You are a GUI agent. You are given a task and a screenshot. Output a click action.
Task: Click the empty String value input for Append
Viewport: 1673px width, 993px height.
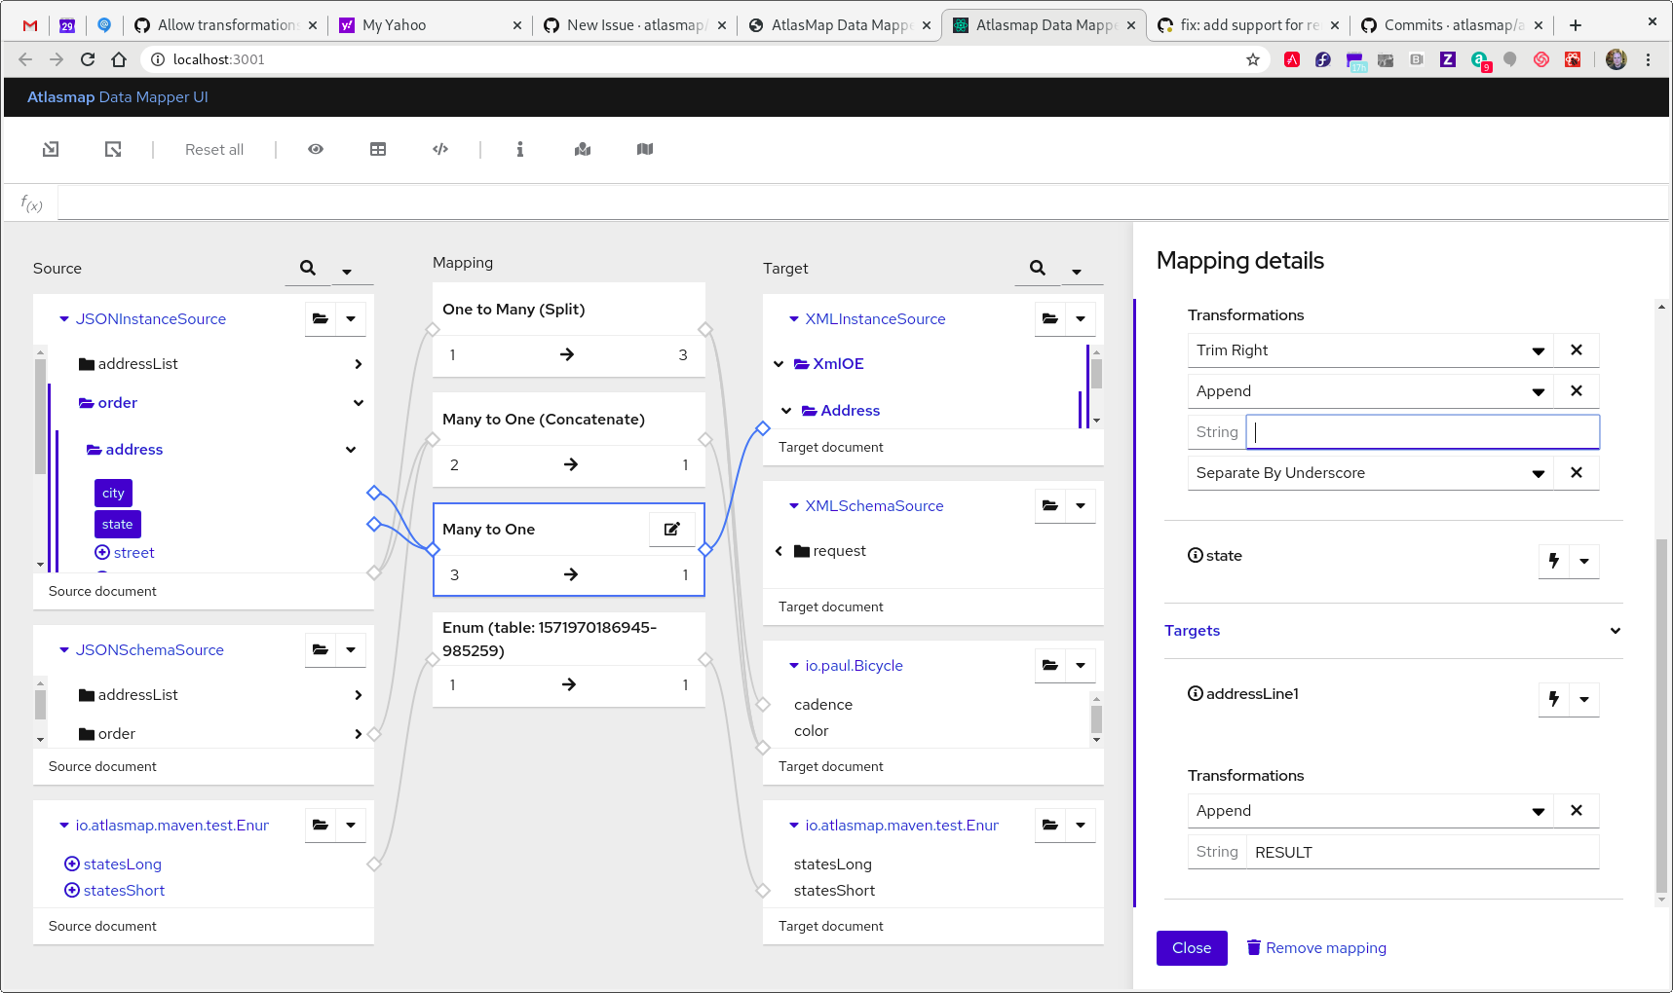pyautogui.click(x=1422, y=431)
